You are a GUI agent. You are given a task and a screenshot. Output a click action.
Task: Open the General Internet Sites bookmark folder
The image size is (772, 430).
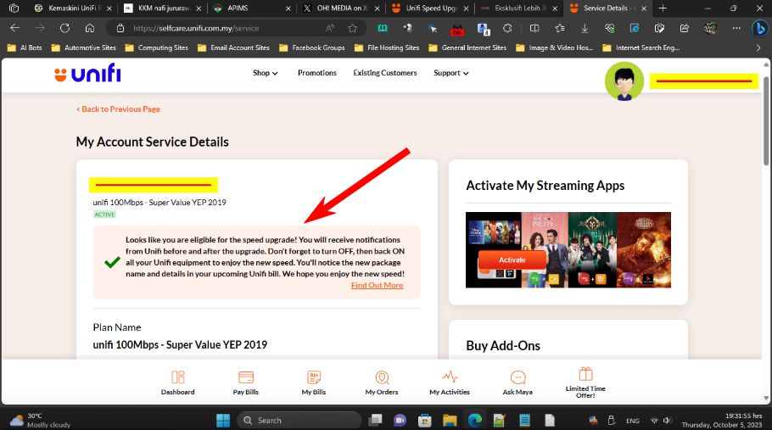(467, 47)
